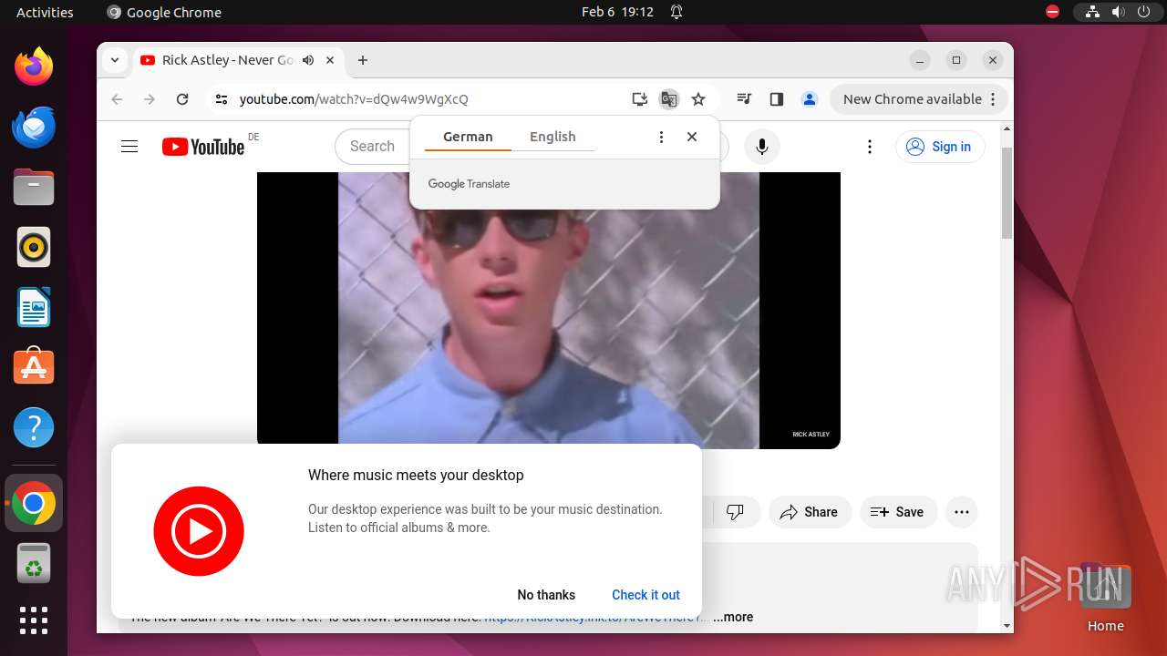Open the Trash from the dock
1167x656 pixels.
34,564
